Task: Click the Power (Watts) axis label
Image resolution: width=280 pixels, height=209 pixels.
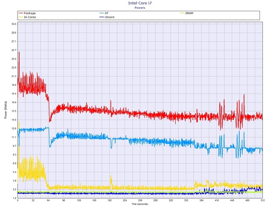Action: click(5, 110)
